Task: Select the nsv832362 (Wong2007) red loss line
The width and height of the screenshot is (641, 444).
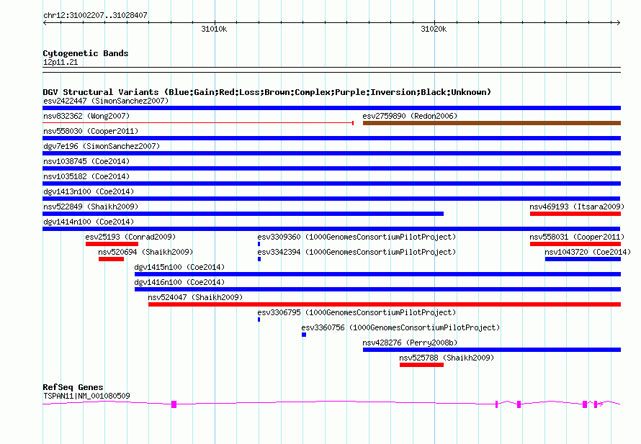Action: (x=198, y=122)
